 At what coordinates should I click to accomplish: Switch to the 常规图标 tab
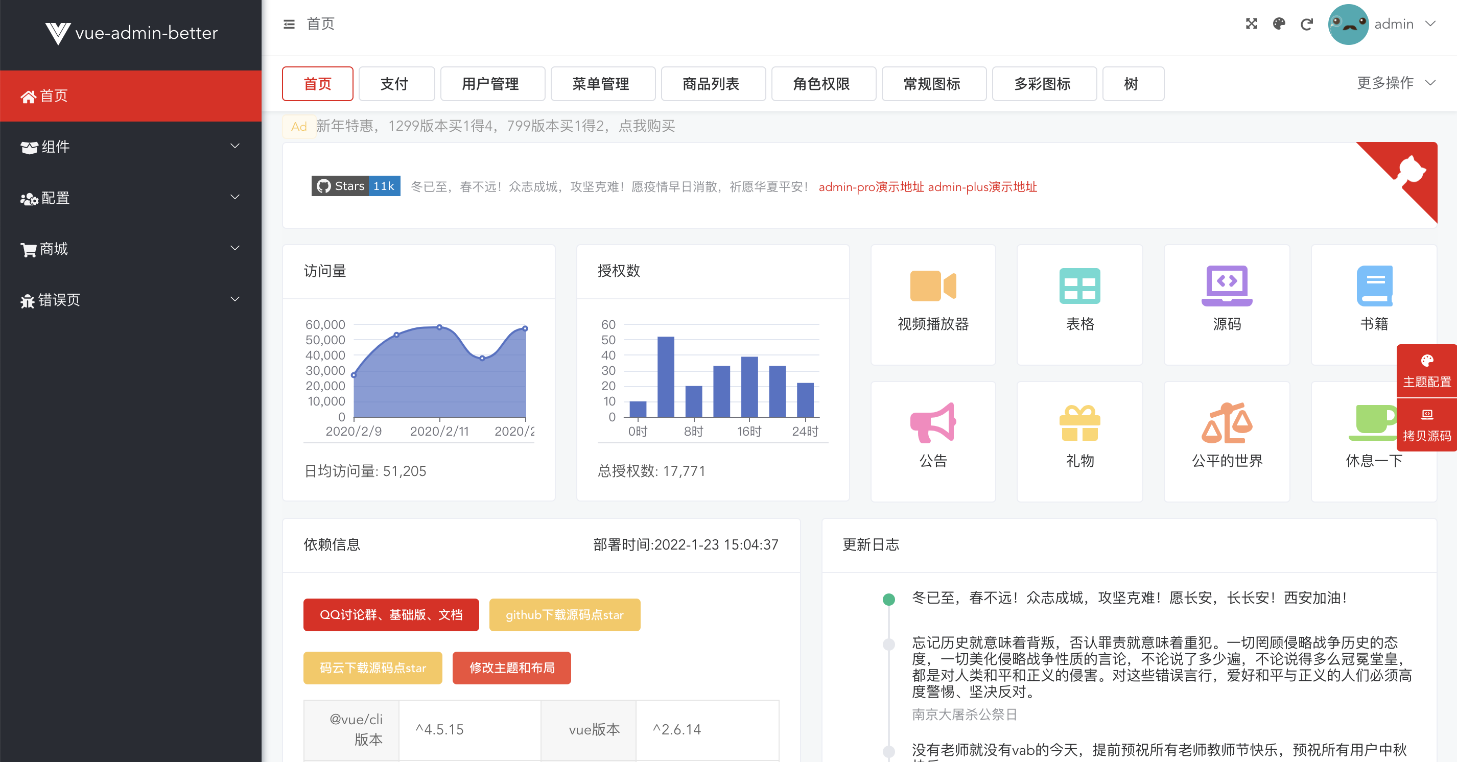[933, 84]
